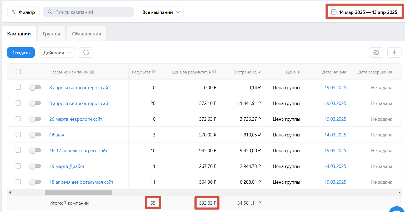The image size is (405, 212).
Task: Tick the select-all checkbox in the table header
Action: 18,71
